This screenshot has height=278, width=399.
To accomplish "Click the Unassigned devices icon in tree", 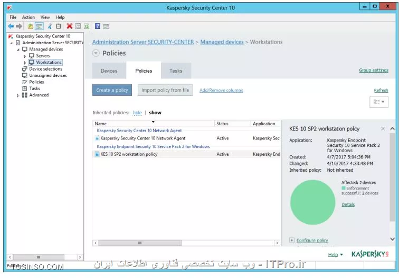I will tap(24, 75).
